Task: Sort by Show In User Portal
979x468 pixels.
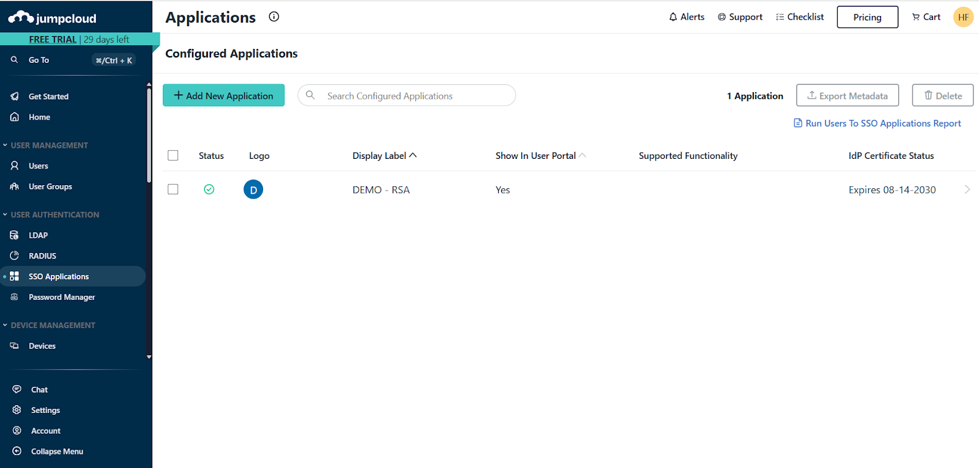Action: (x=540, y=156)
